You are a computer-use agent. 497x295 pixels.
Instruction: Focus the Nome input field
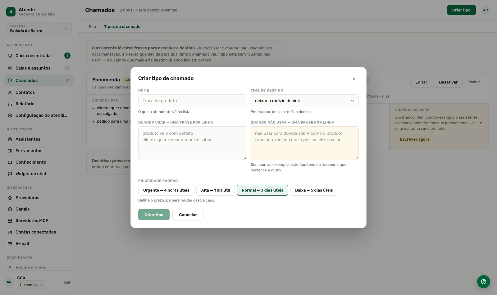[x=192, y=101]
